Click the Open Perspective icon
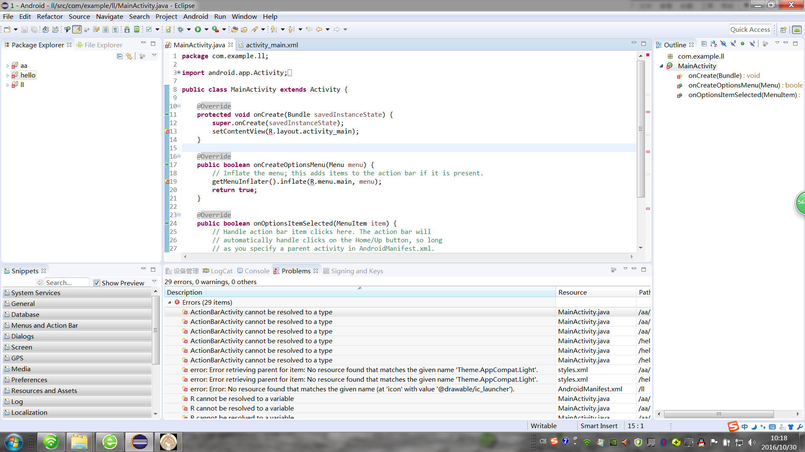This screenshot has height=452, width=805. (x=783, y=30)
